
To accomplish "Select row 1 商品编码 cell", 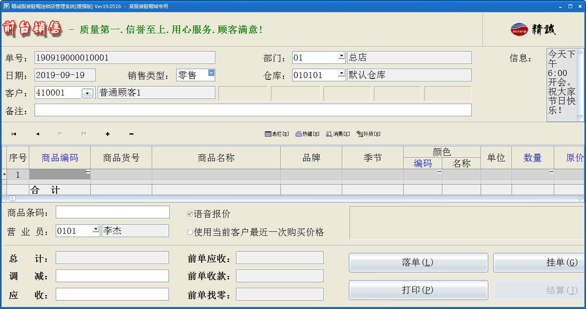I will (60, 174).
